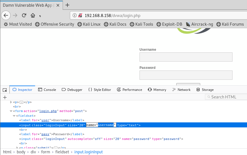Click the browser Back arrow button

click(x=6, y=15)
